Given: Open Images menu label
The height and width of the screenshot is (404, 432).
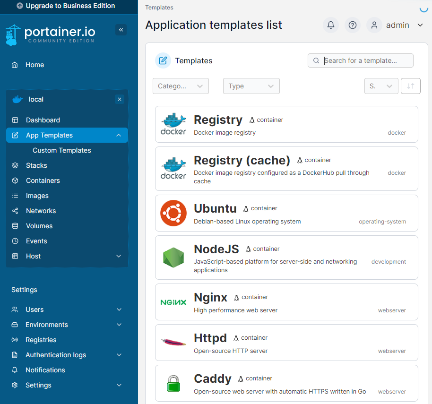Looking at the screenshot, I should point(37,196).
